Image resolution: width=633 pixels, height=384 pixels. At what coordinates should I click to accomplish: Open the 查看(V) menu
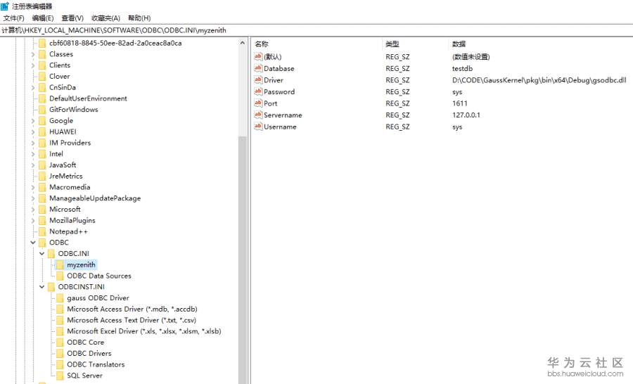click(72, 18)
